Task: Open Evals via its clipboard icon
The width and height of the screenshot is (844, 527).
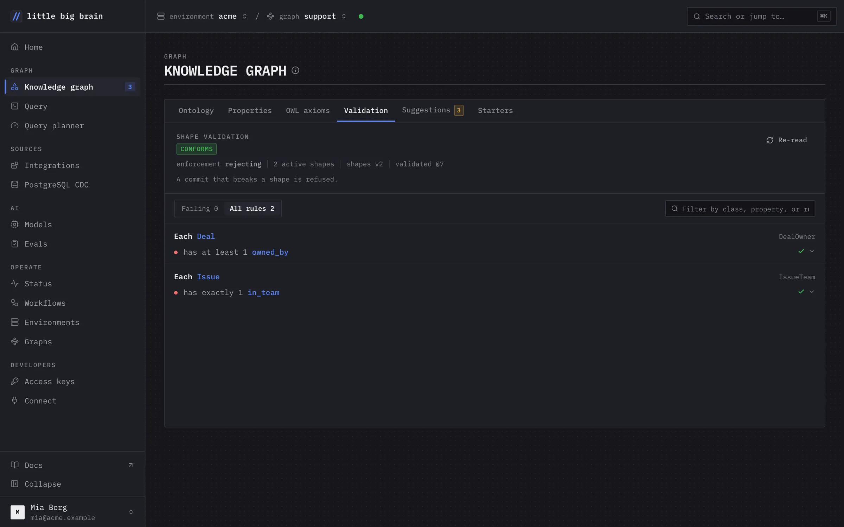Action: click(14, 243)
